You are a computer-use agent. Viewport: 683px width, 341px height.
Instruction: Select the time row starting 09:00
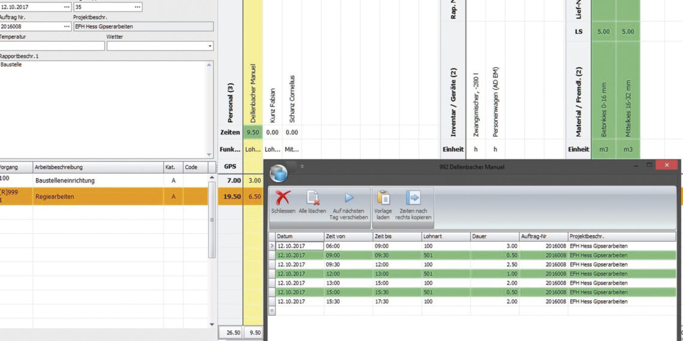click(x=476, y=255)
